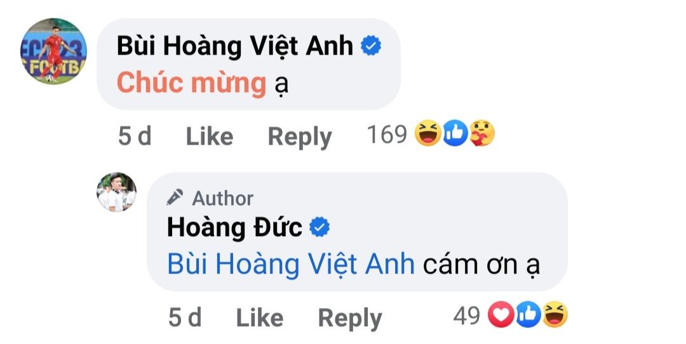The image size is (686, 344).
Task: Click the highlighted "Chúc mừng" text
Action: (192, 83)
